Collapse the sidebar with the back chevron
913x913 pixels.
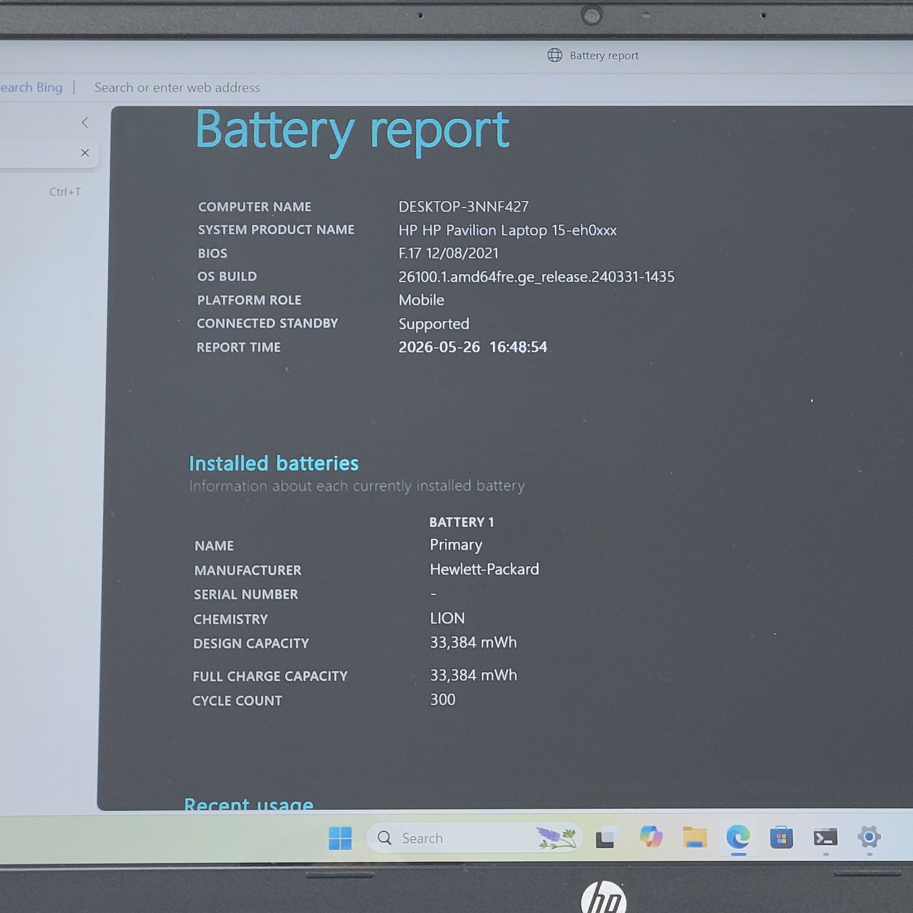(85, 123)
